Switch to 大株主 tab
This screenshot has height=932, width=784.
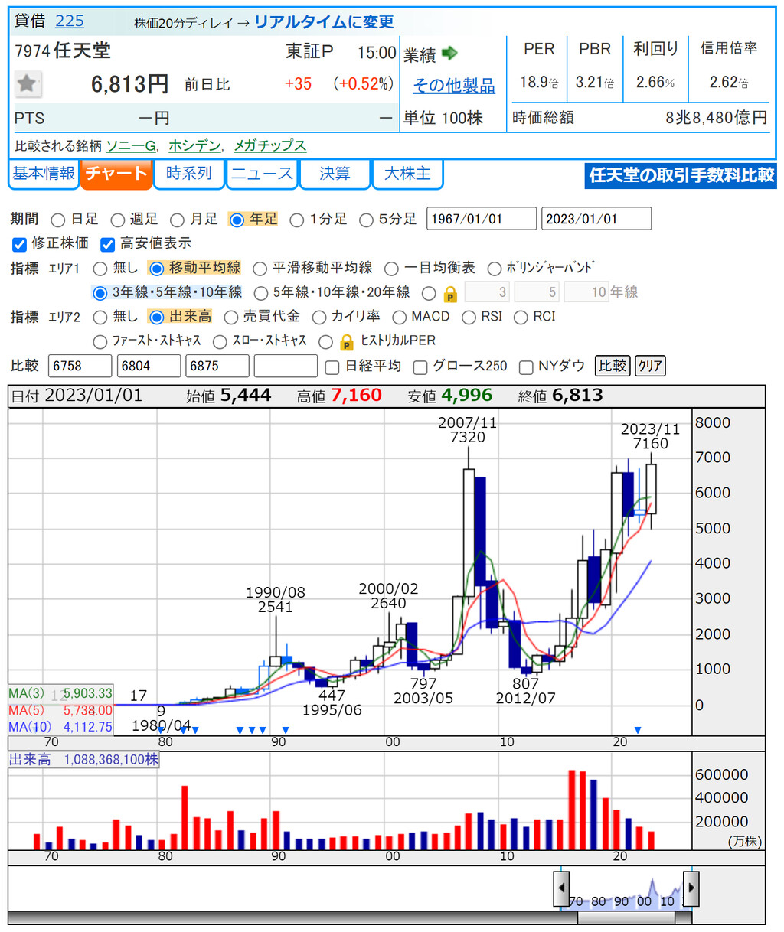point(407,174)
